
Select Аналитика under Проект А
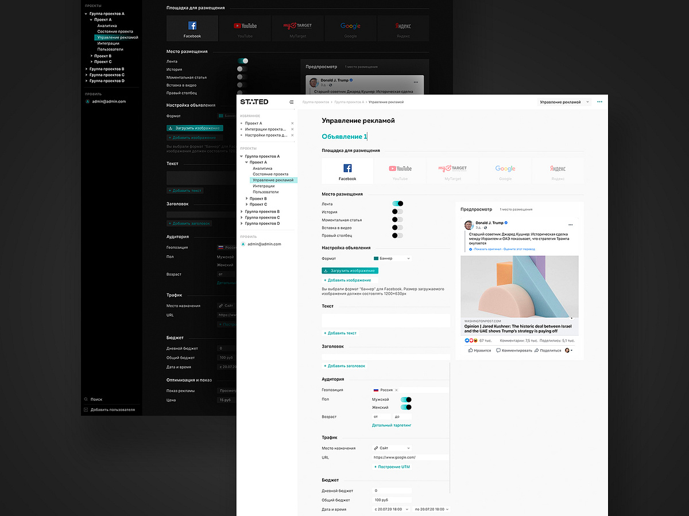(262, 168)
